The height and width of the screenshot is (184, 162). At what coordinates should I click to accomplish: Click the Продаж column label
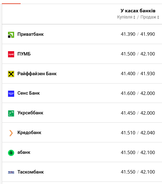coord(148,17)
